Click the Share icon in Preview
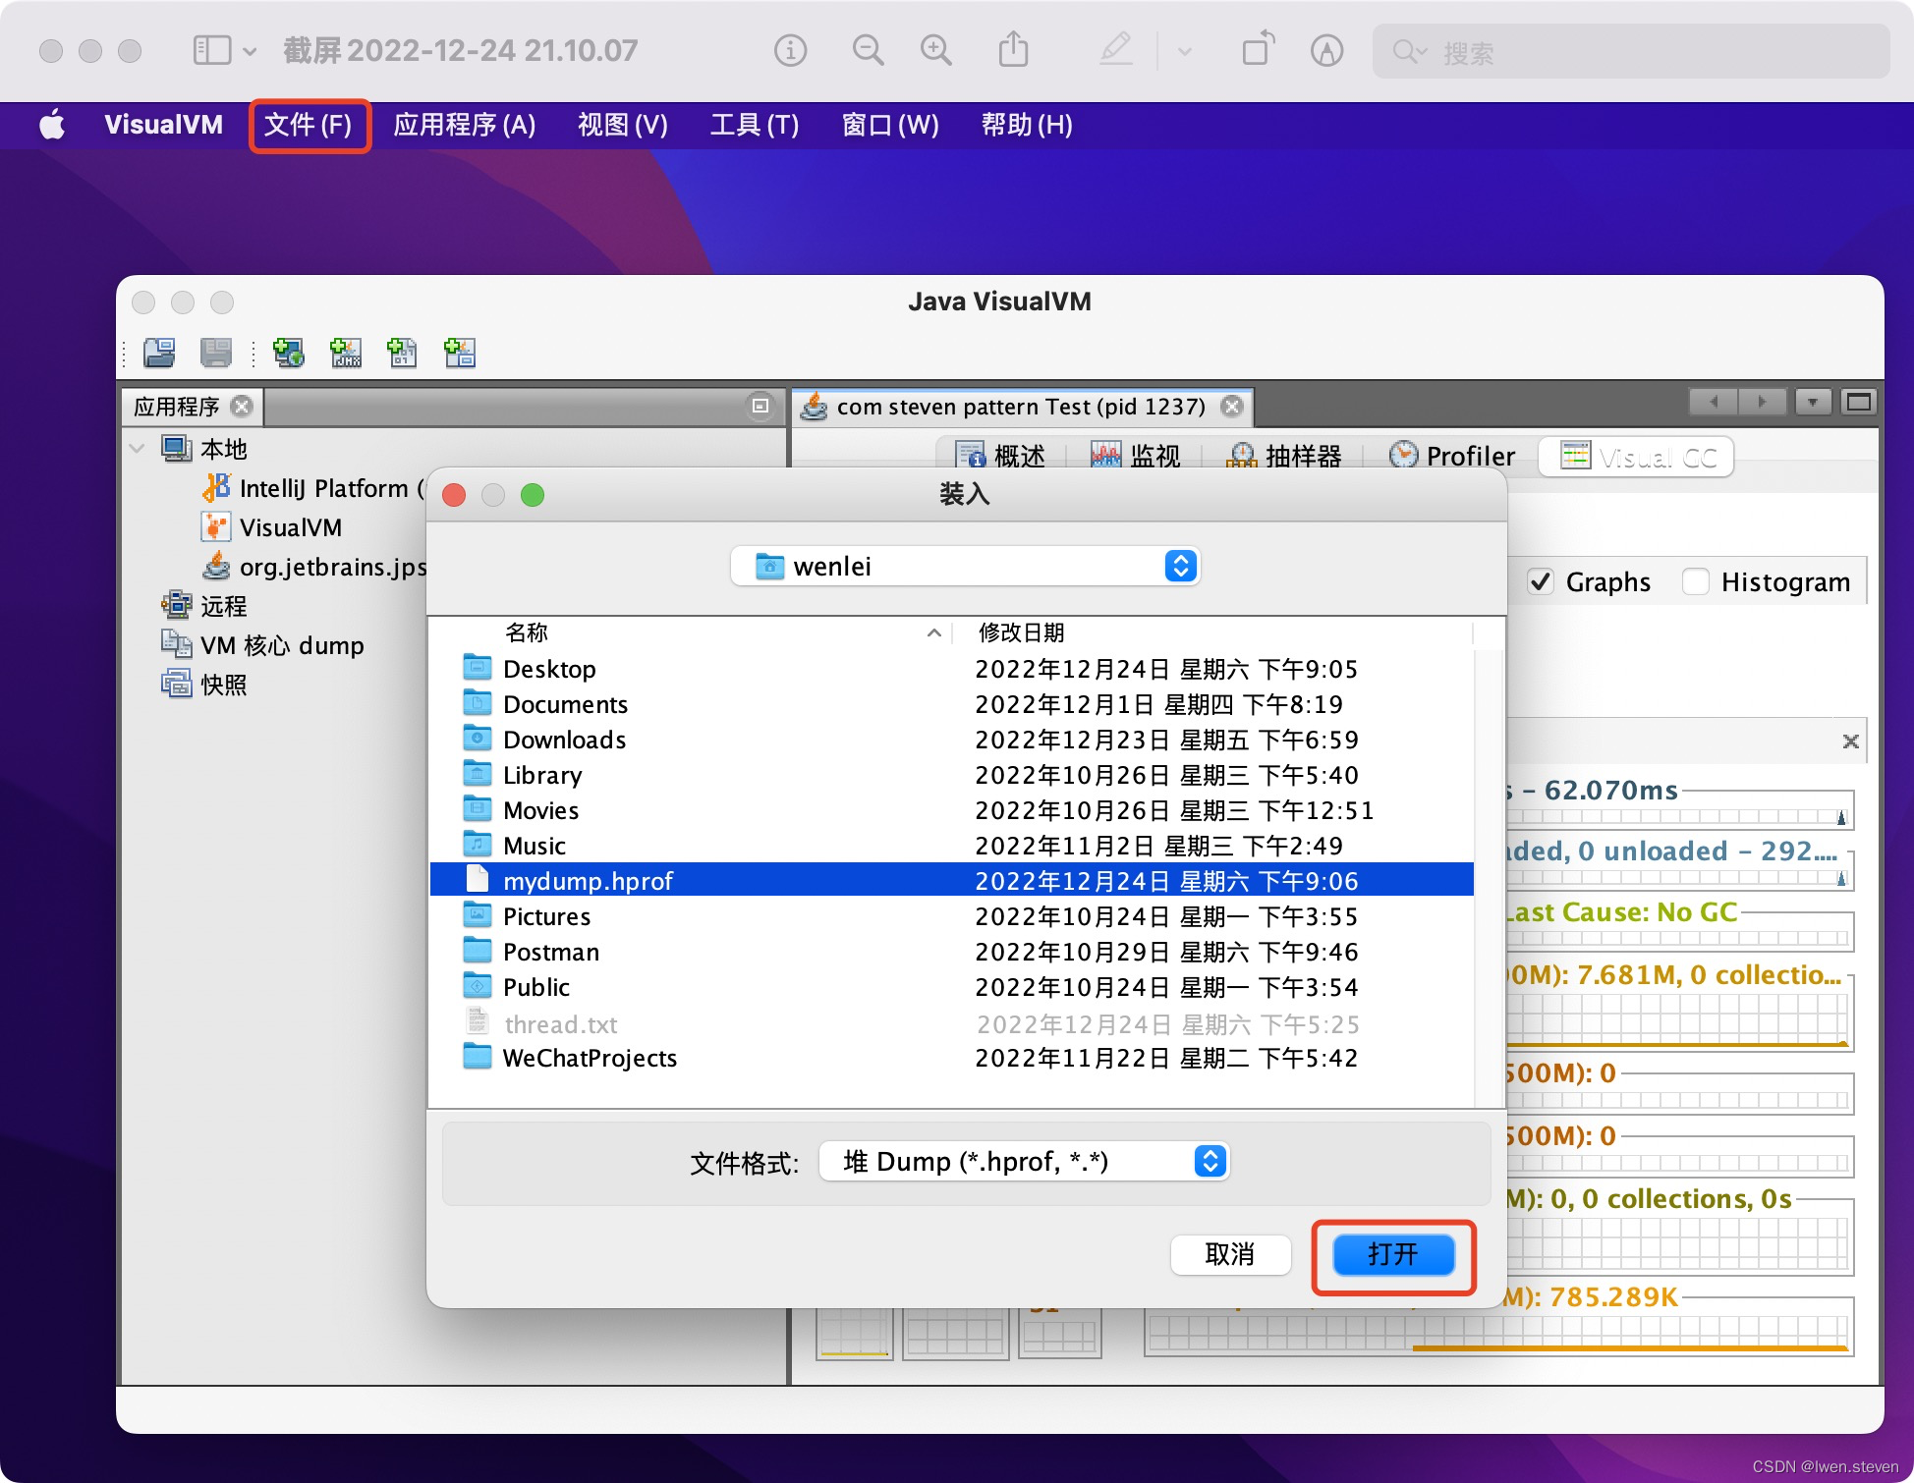 click(1013, 49)
